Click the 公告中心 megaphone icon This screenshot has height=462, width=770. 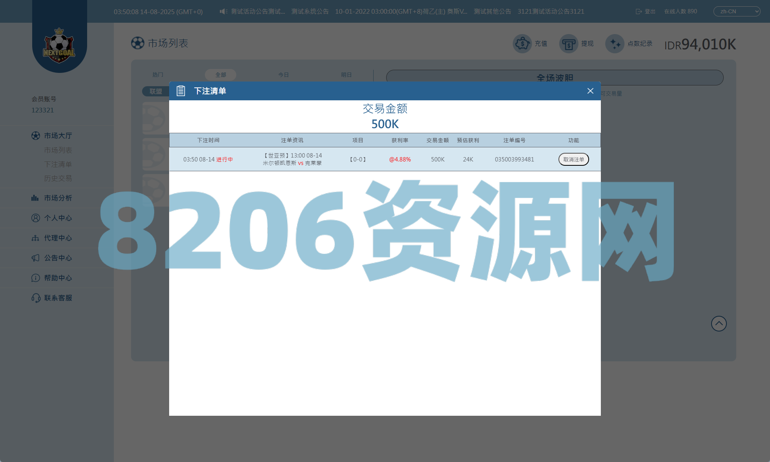[x=35, y=258]
